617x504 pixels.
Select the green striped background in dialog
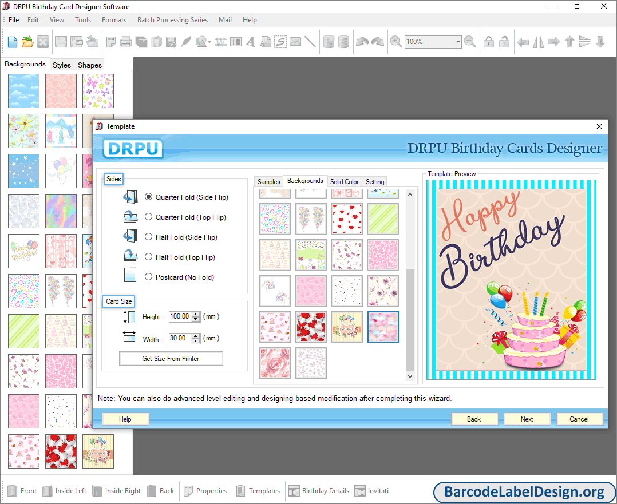click(383, 219)
